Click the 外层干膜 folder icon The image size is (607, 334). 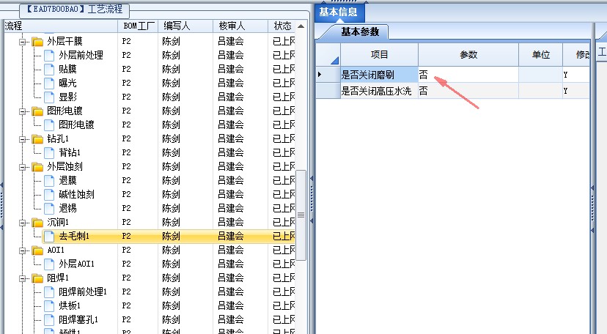coord(37,41)
